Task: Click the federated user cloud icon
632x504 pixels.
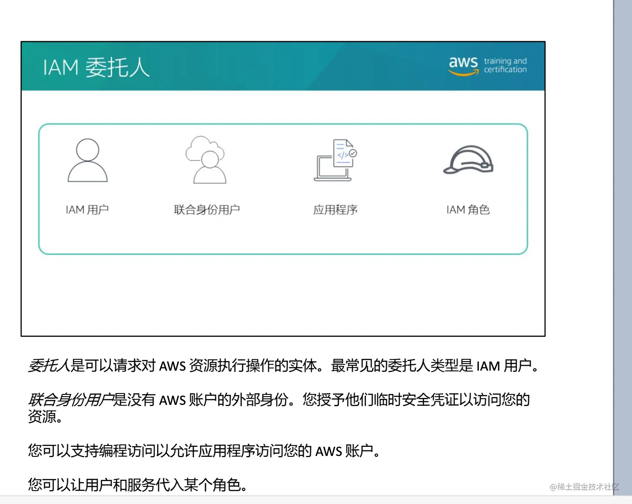Action: [x=206, y=160]
